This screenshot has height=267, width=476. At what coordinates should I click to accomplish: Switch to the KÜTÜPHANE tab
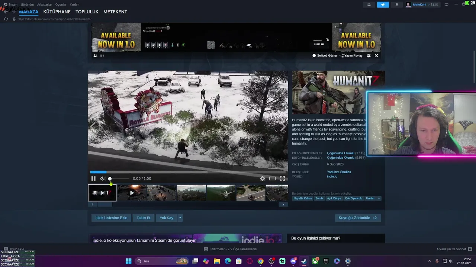tap(57, 12)
